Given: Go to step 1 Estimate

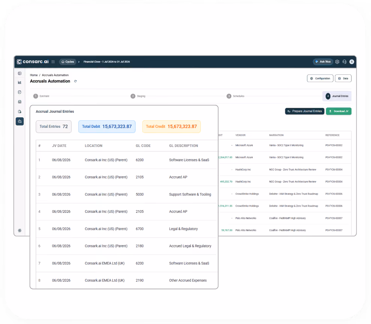Looking at the screenshot, I should [x=41, y=96].
